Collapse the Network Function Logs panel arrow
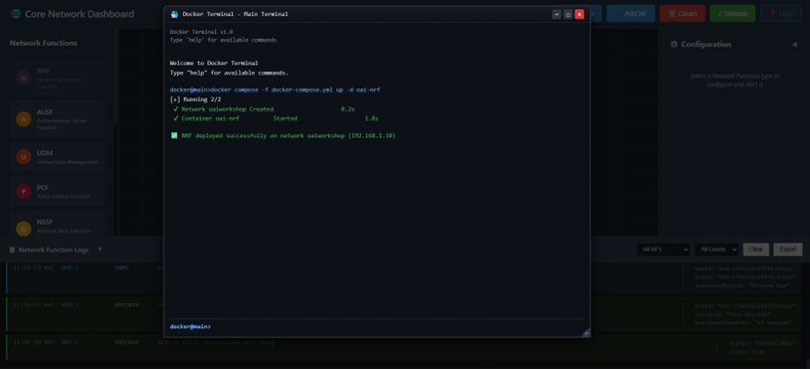810x369 pixels. [x=101, y=250]
